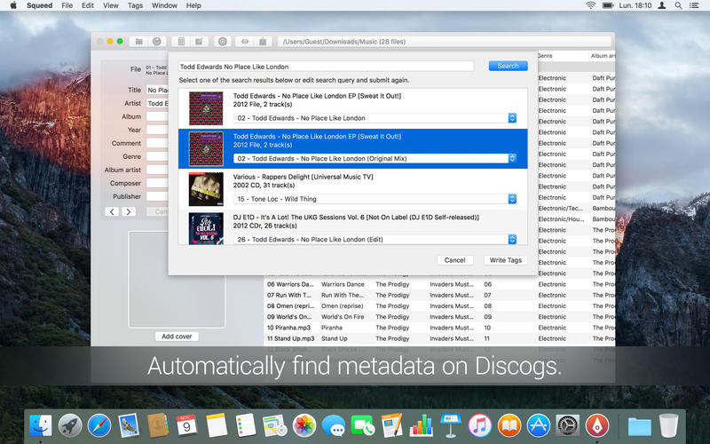The image size is (710, 444).
Task: Open the Tags menu
Action: click(x=135, y=5)
